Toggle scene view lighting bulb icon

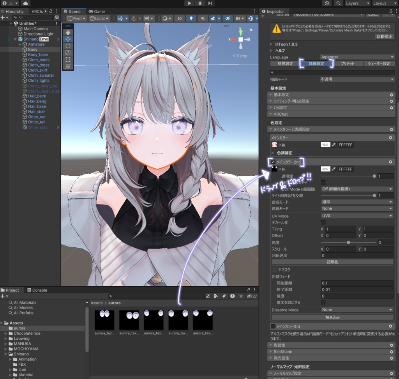pos(191,19)
